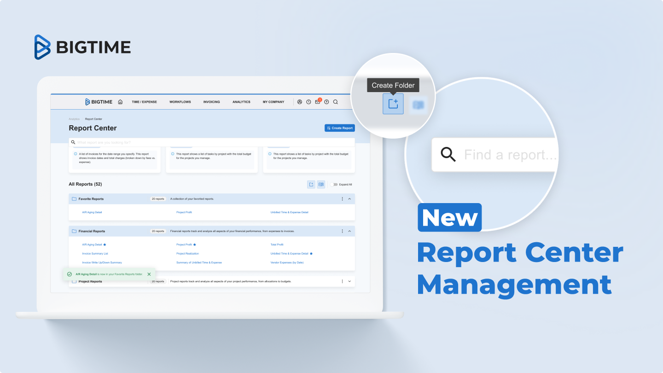
Task: Click the Analytics breadcrumb
Action: click(74, 119)
